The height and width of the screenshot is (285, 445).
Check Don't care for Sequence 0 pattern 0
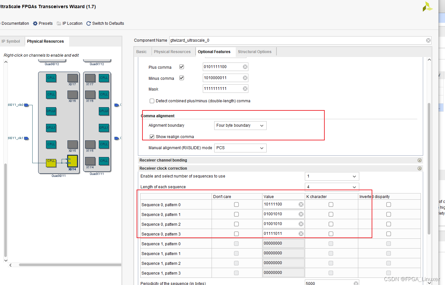pyautogui.click(x=236, y=205)
